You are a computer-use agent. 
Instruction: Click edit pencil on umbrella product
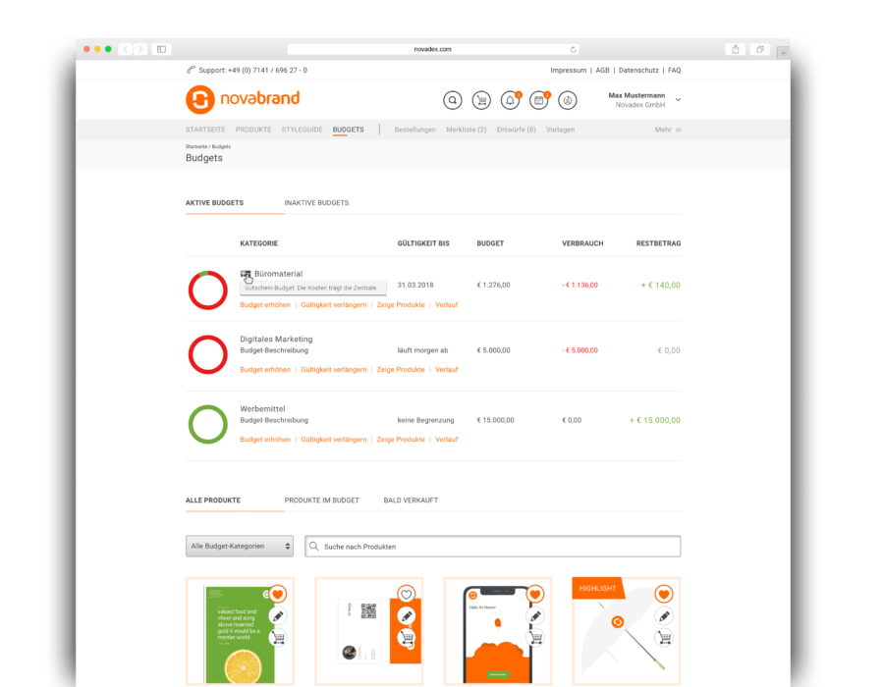coord(664,615)
